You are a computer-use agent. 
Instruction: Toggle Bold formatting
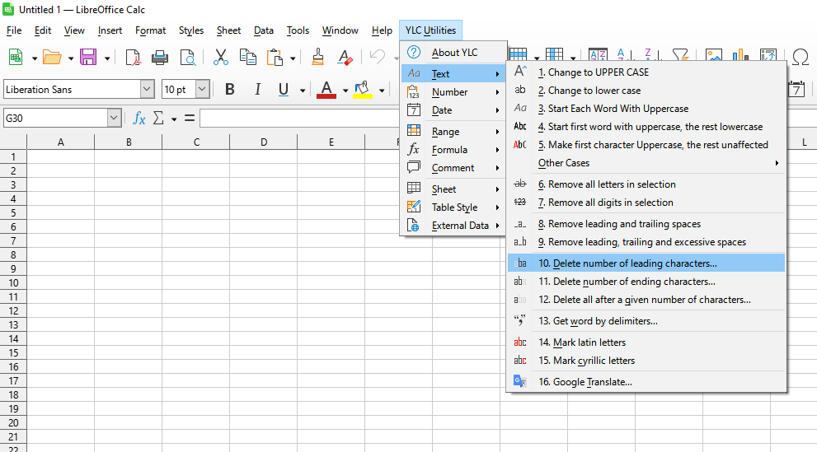[230, 89]
